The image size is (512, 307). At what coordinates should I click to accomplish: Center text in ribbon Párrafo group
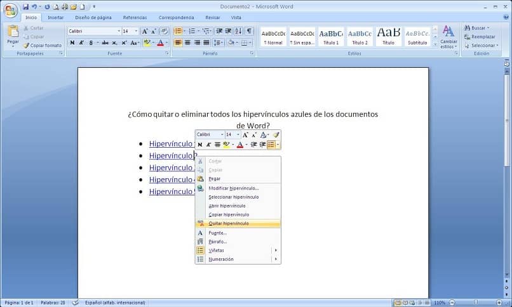[187, 42]
